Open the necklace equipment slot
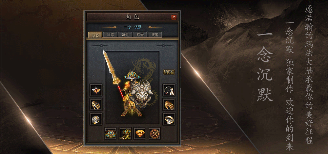 tap(169, 90)
